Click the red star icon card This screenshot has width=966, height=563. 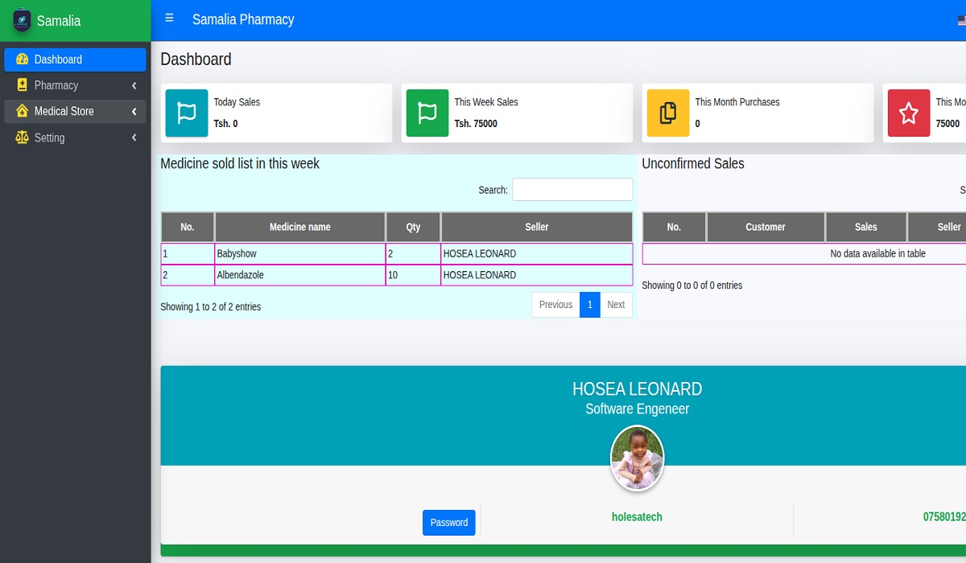[x=908, y=113]
